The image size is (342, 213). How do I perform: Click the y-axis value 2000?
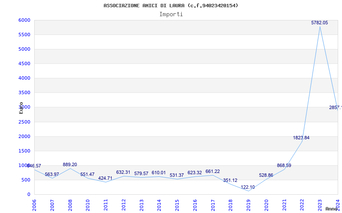click(x=24, y=136)
